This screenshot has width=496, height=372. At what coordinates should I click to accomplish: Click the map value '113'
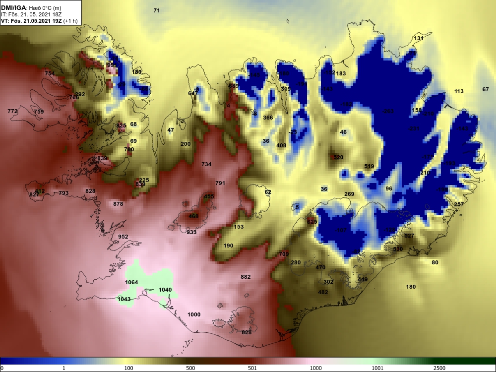point(459,91)
